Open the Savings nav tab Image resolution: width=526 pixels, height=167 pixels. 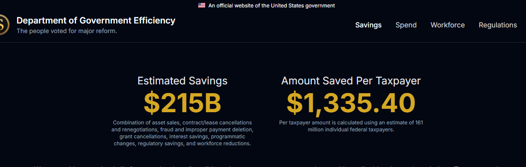[368, 25]
